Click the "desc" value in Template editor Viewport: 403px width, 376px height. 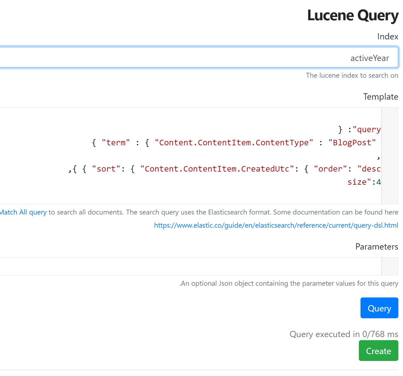pos(369,169)
